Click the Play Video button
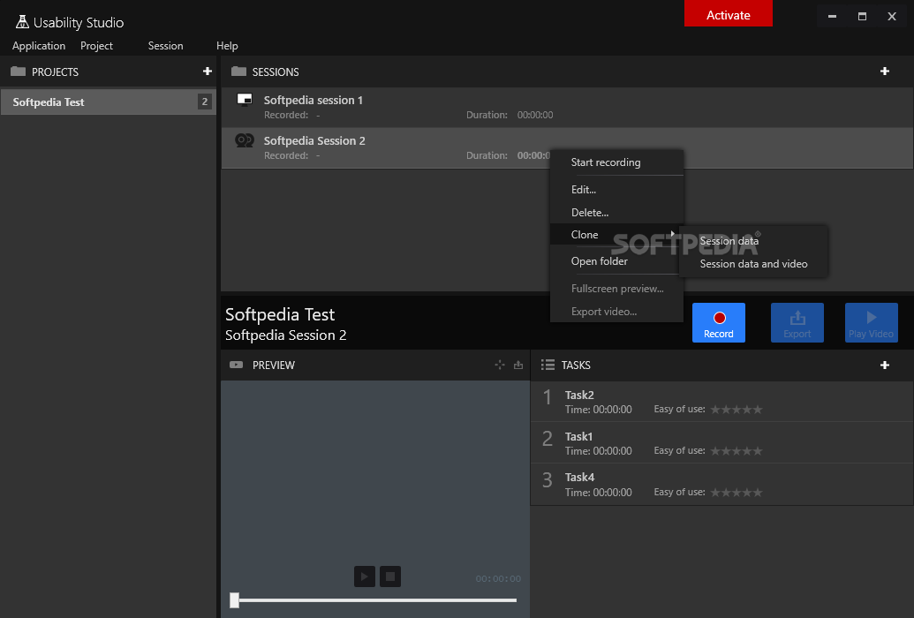914x618 pixels. point(871,322)
